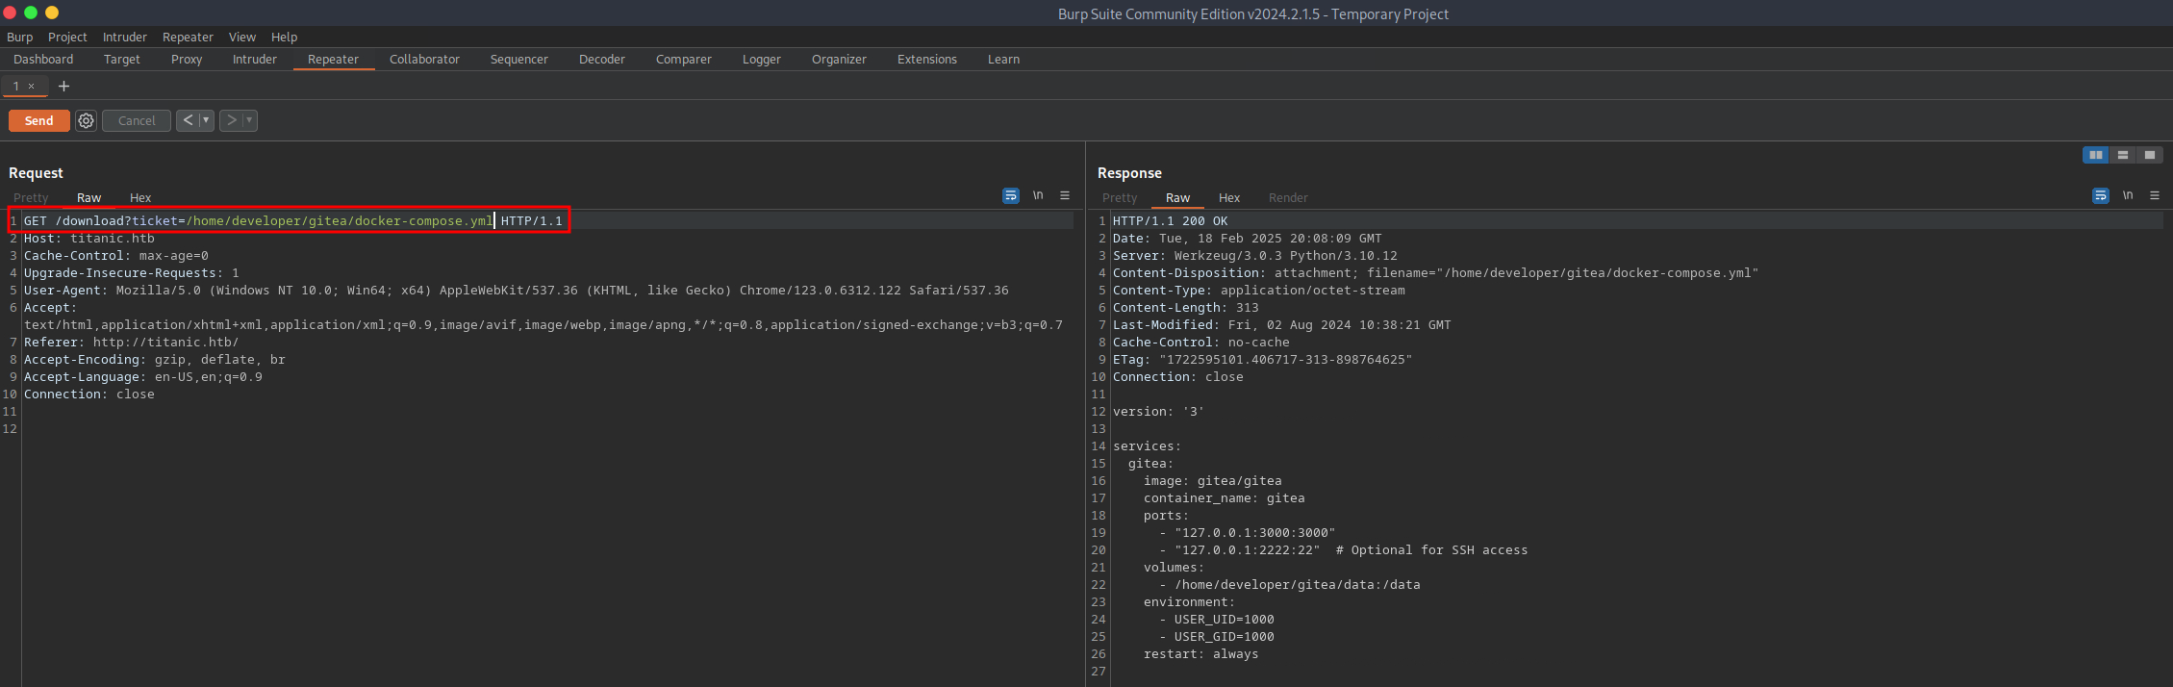Open the Project menu
Viewport: 2173px width, 687px height.
67,37
